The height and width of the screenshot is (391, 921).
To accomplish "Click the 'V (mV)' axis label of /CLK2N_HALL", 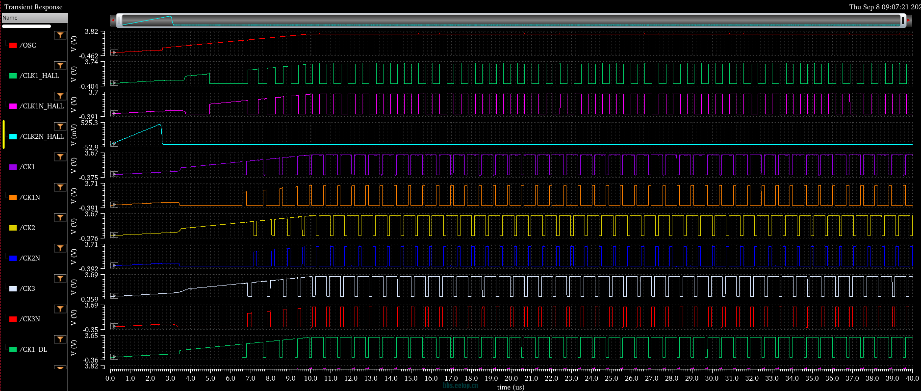I will pyautogui.click(x=74, y=135).
